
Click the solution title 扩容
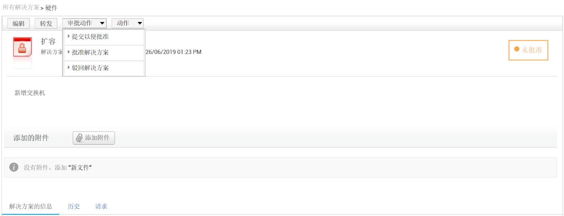tap(48, 42)
